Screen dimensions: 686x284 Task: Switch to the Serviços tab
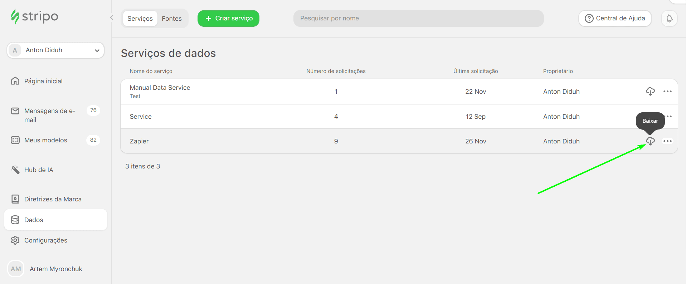pyautogui.click(x=140, y=19)
